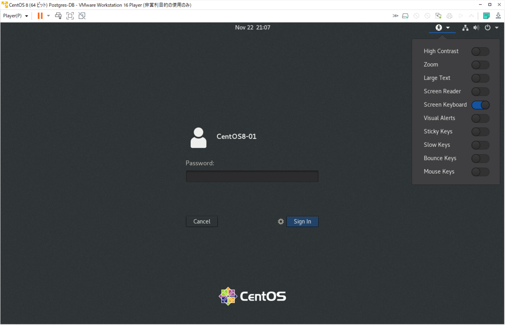Screen dimensions: 505x325
Task: Click the network adapter device icon
Action: pyautogui.click(x=438, y=16)
